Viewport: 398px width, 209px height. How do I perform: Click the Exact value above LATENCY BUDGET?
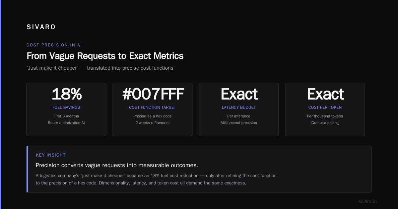click(x=239, y=94)
